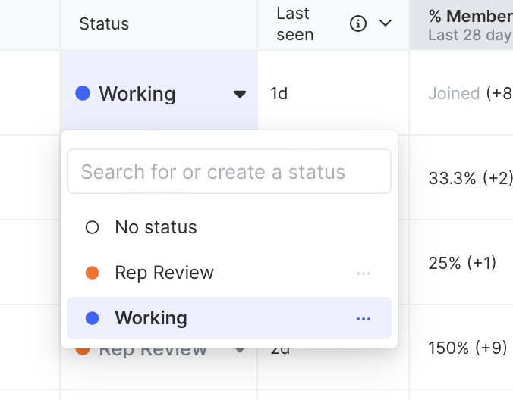Select the 150% (+9) member cell
Screen dimensions: 513x400
pos(468,348)
